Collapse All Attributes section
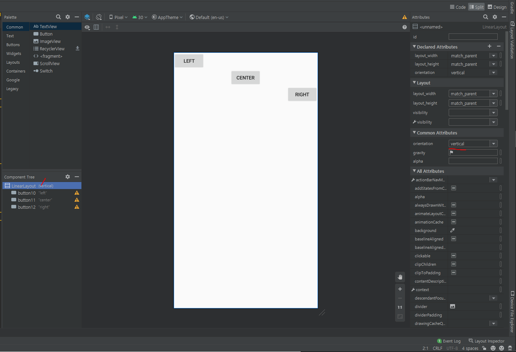This screenshot has height=352, width=516. pyautogui.click(x=414, y=171)
